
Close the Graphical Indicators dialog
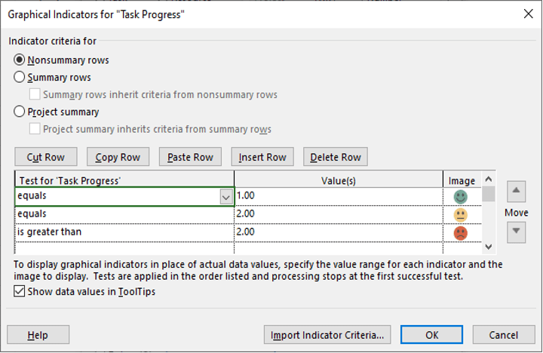pyautogui.click(x=528, y=14)
